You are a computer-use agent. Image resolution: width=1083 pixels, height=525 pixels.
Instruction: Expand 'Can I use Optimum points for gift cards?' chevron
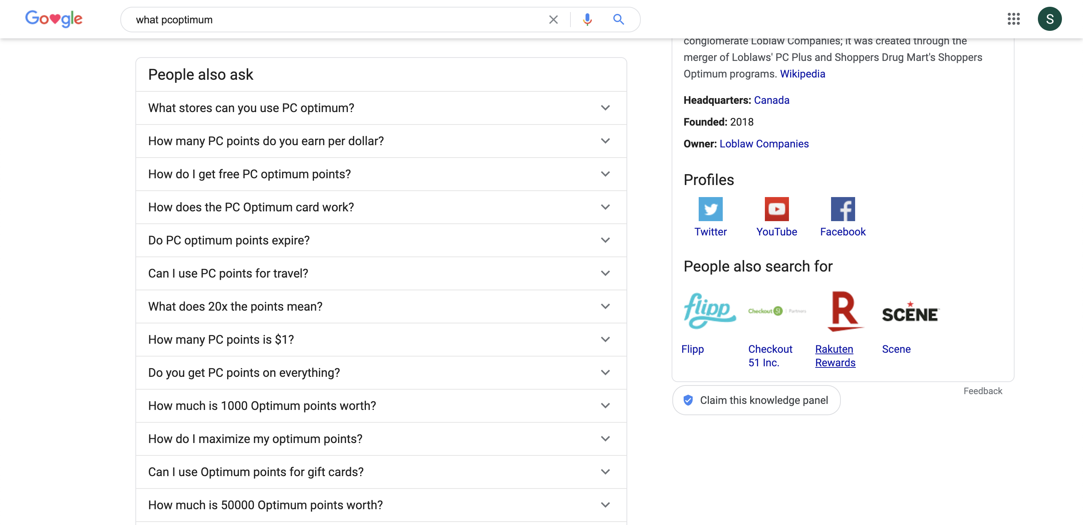(605, 472)
